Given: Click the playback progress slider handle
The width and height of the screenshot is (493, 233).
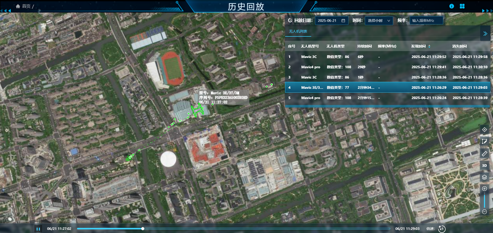Looking at the screenshot, I should 143,229.
